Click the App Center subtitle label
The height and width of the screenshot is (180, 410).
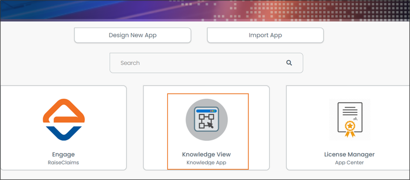point(350,163)
